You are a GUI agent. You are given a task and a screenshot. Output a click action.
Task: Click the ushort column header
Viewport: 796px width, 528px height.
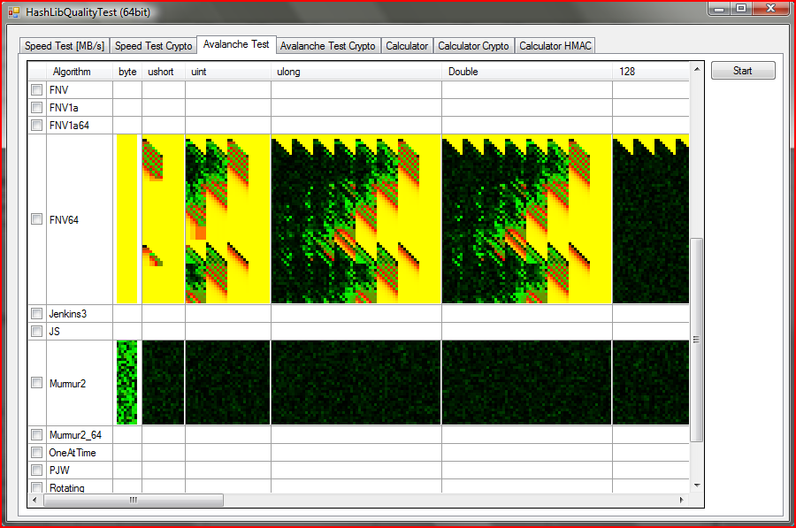tap(164, 72)
